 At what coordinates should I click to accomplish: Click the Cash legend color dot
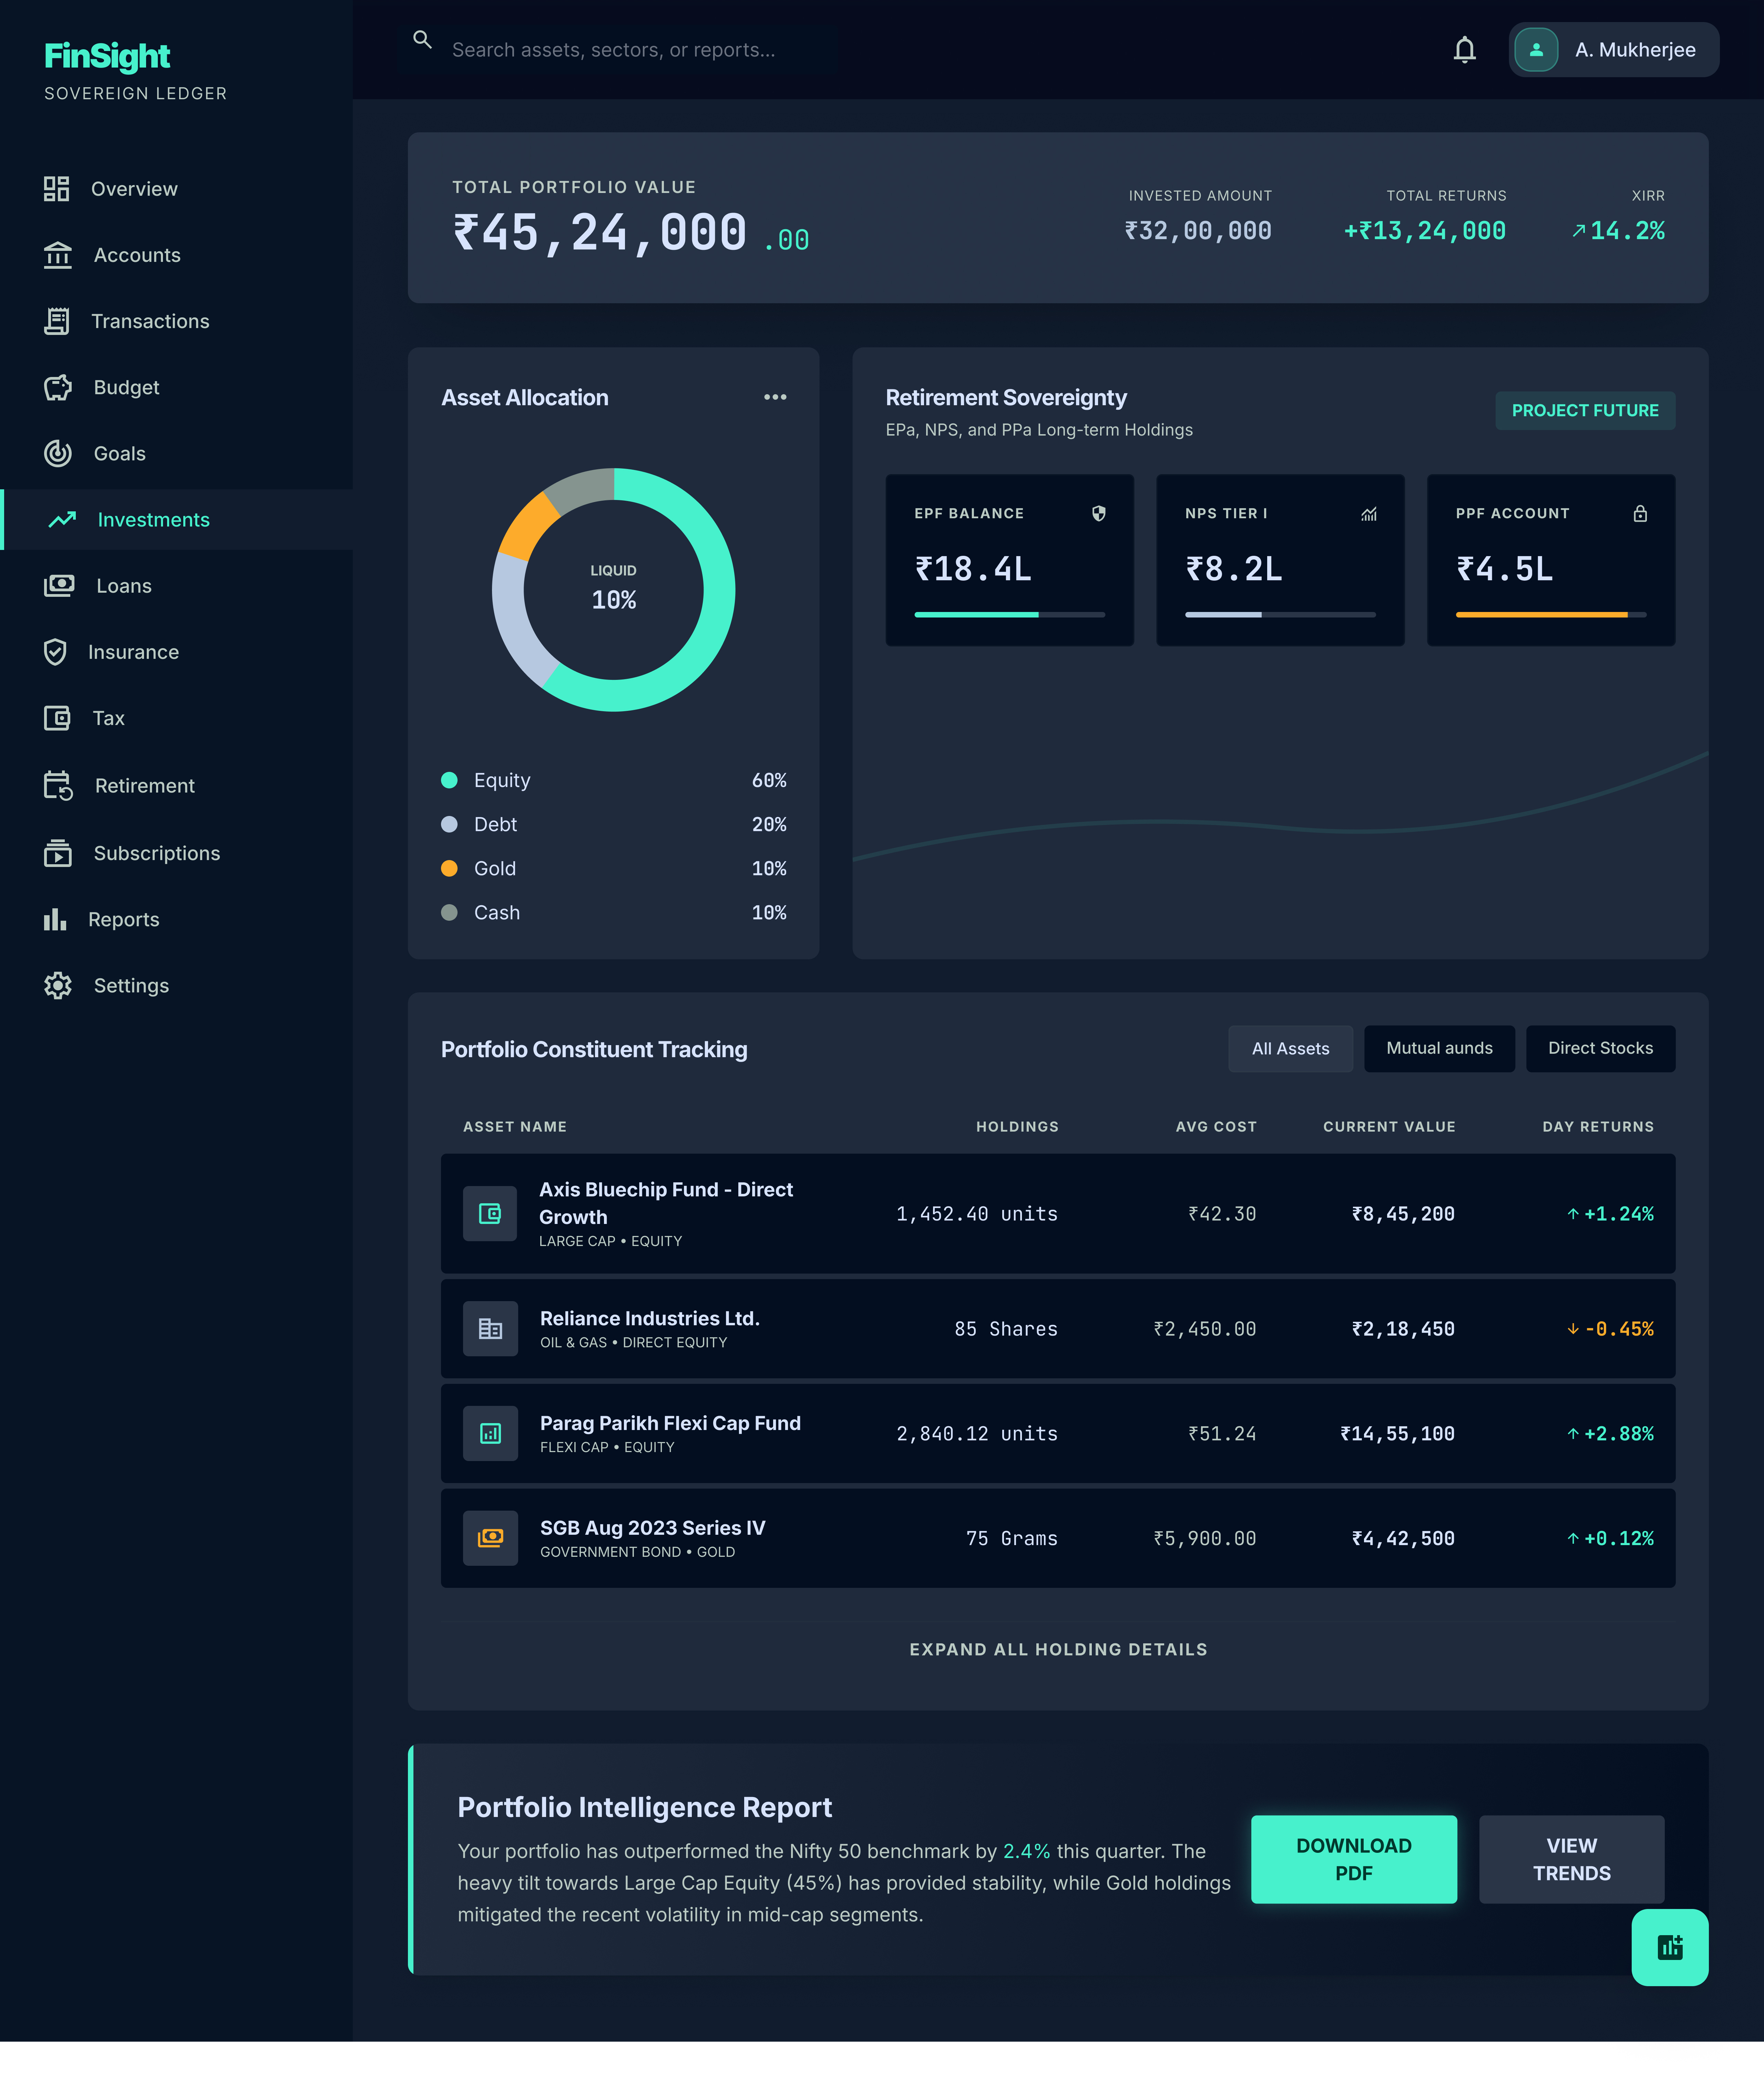[449, 912]
